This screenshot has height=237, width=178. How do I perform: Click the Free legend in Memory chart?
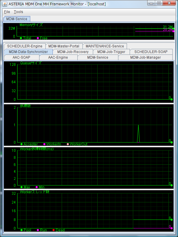[x=42, y=38]
